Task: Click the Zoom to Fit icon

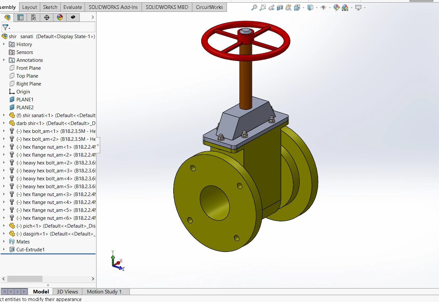Action: coord(254,8)
